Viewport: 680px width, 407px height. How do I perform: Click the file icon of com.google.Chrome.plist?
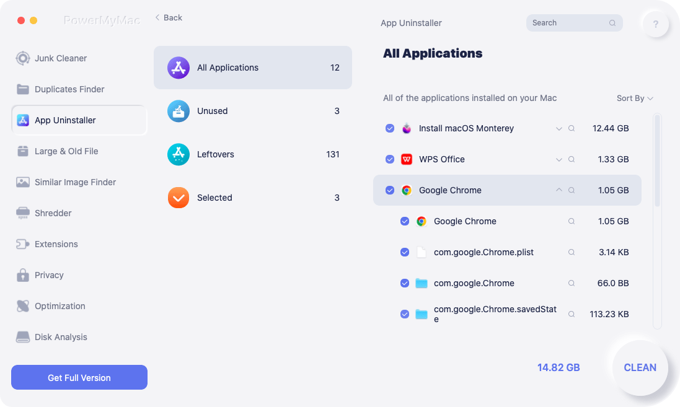point(421,252)
